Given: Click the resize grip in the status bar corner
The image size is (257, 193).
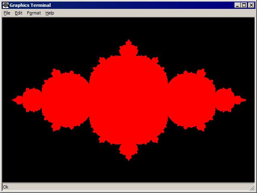Looking at the screenshot, I should click(x=251, y=187).
